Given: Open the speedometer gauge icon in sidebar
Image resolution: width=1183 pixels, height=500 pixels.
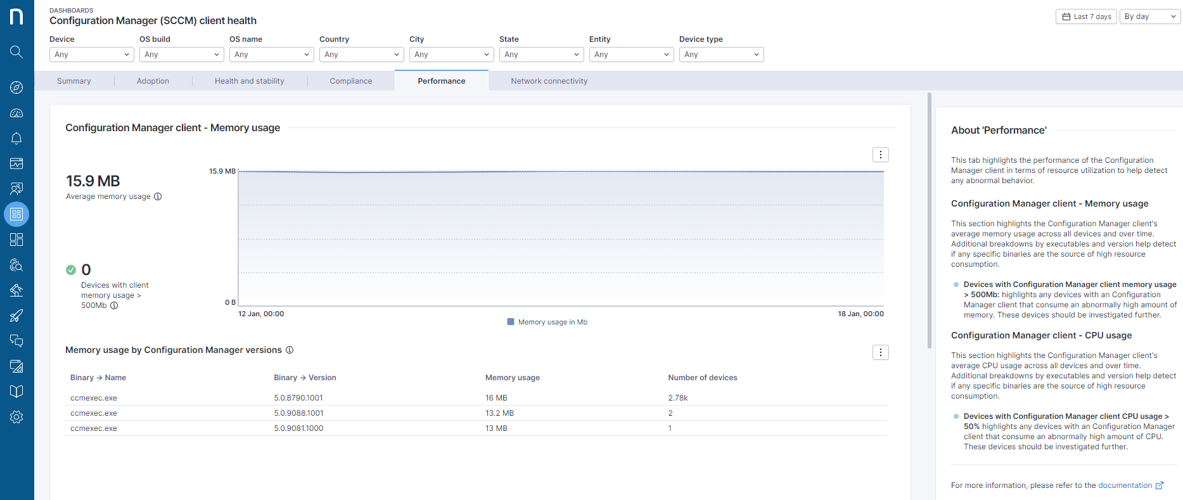Looking at the screenshot, I should point(16,113).
